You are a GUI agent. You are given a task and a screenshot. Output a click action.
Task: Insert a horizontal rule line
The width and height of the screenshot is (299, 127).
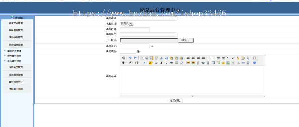[218, 63]
